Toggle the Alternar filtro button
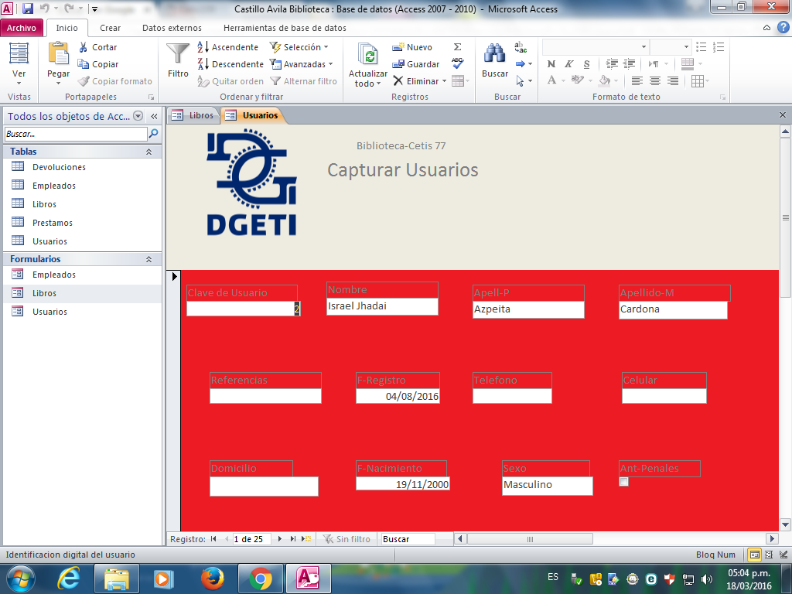The height and width of the screenshot is (594, 792). (x=304, y=81)
